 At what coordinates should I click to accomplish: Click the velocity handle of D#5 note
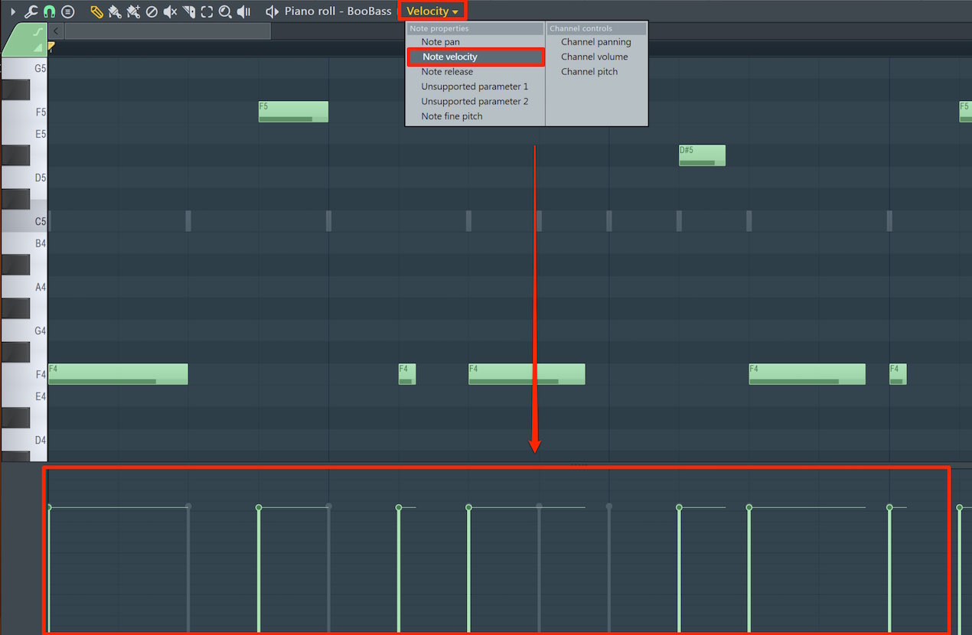coord(679,507)
